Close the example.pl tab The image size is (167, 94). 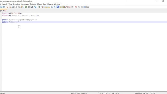pos(5,10)
